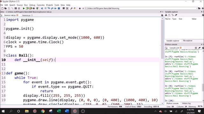
Task: Toggle fullscreen mode arrows icon
Action: pos(67,9)
